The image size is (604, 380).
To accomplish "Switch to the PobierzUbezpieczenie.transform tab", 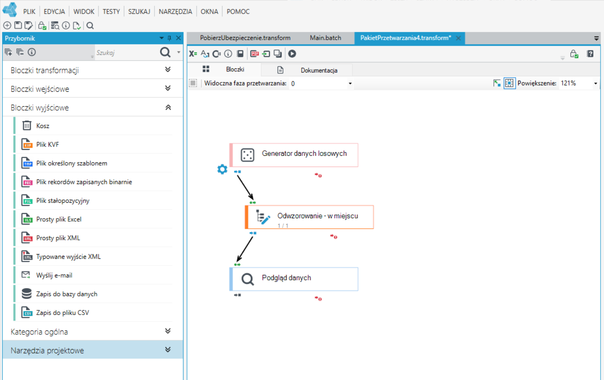I will (x=245, y=38).
